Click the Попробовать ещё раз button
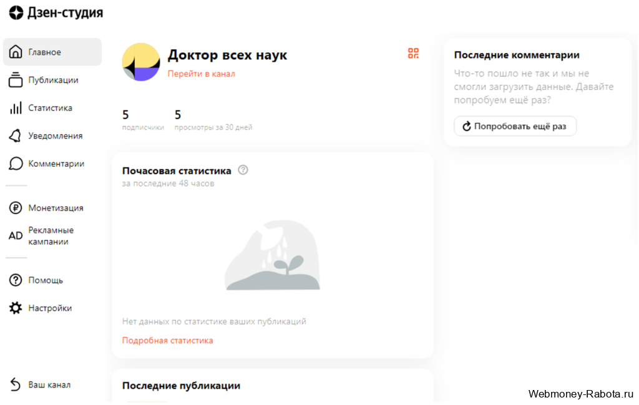The width and height of the screenshot is (639, 405). coord(515,126)
